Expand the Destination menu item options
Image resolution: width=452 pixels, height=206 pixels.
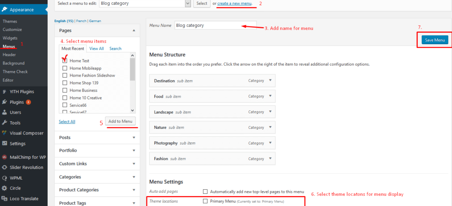[270, 81]
